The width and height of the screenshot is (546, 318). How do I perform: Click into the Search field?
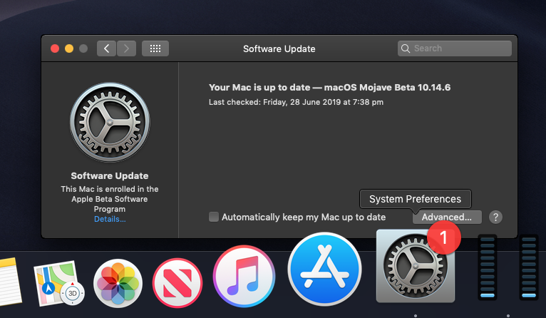pyautogui.click(x=455, y=48)
